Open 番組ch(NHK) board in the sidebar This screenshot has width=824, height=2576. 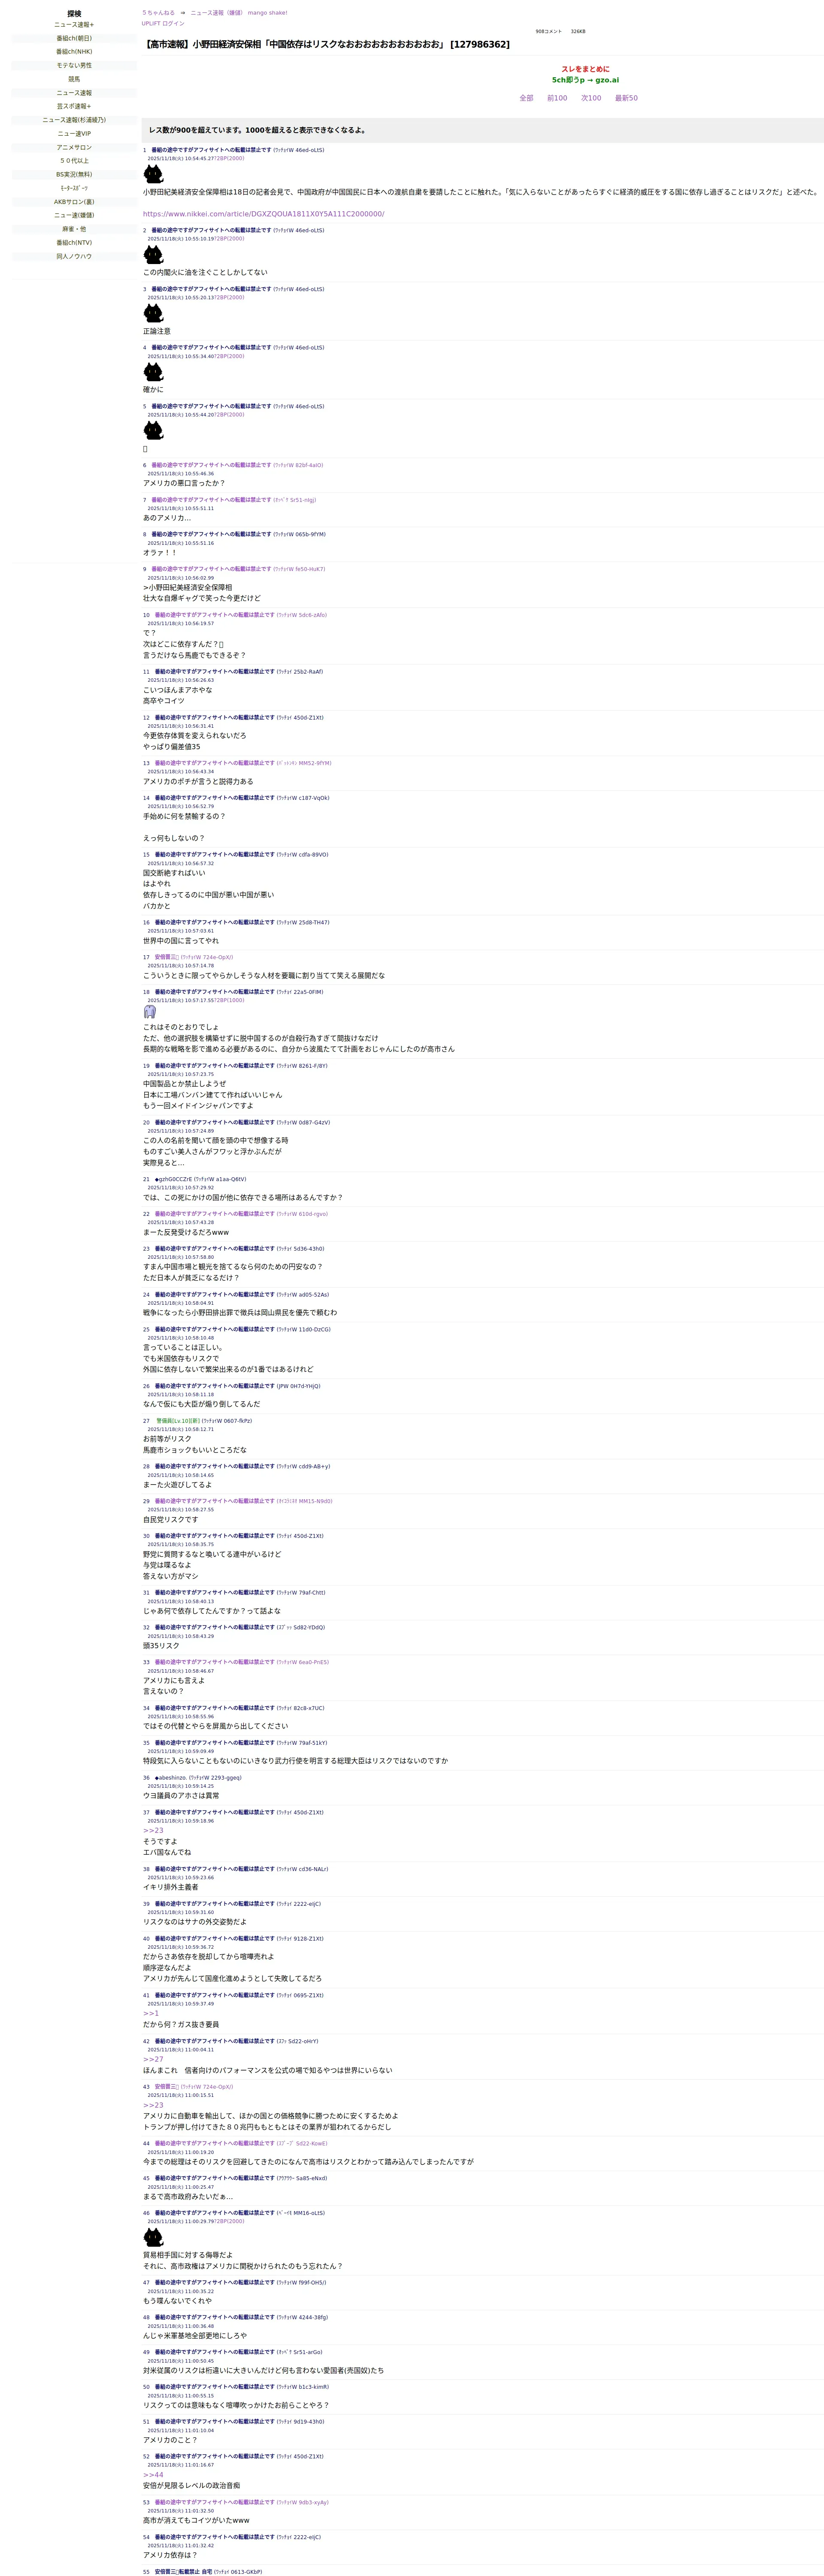[x=74, y=52]
